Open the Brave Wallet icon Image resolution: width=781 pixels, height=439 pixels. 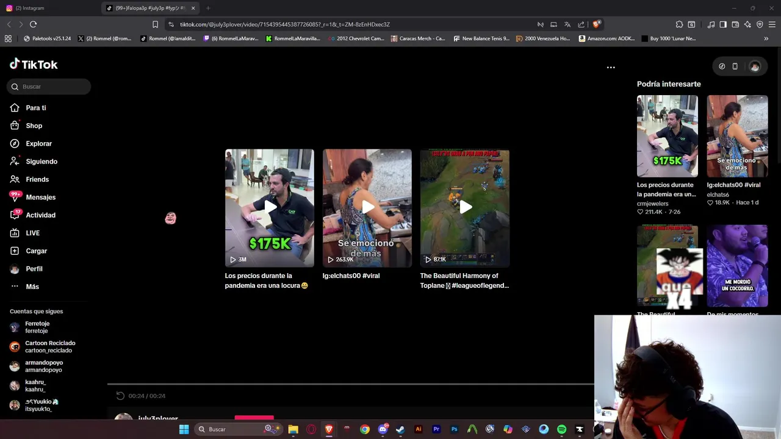(735, 24)
